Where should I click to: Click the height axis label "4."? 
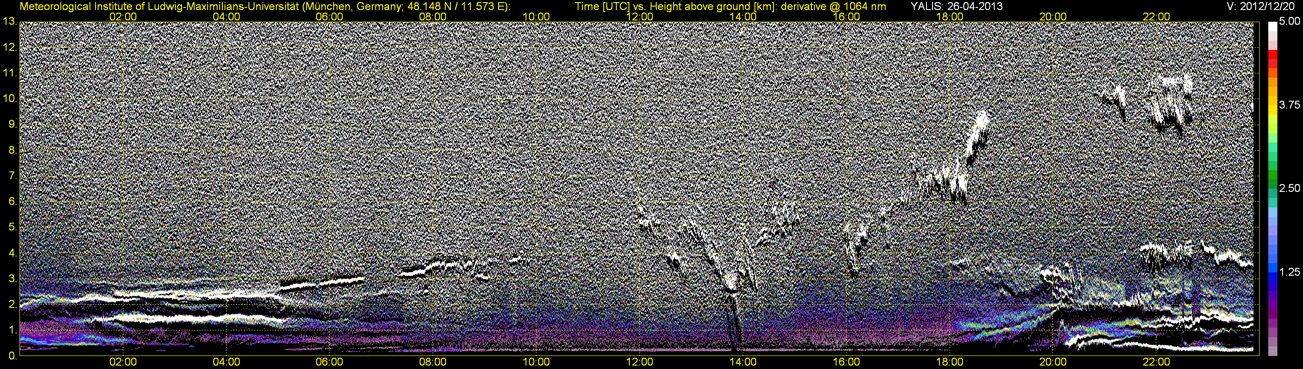click(12, 253)
